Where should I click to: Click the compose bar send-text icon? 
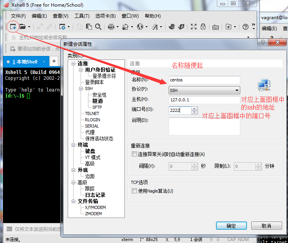point(9,229)
